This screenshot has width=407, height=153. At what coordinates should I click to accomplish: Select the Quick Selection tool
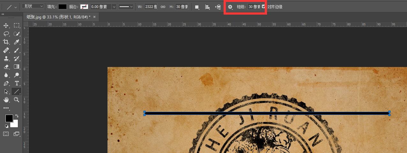click(17, 34)
